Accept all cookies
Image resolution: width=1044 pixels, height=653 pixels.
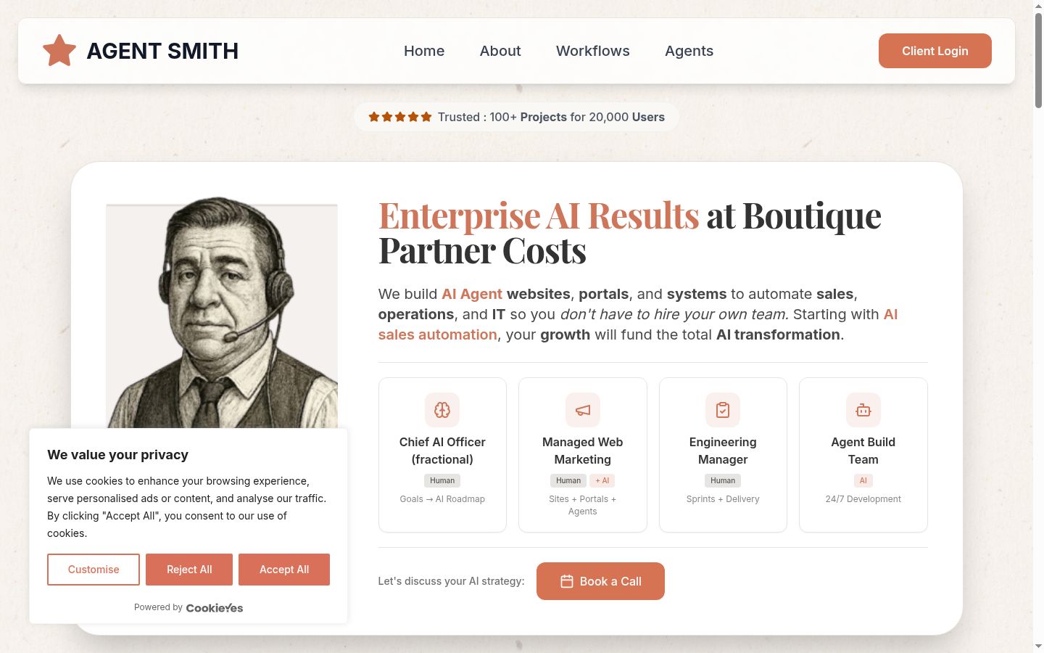284,570
